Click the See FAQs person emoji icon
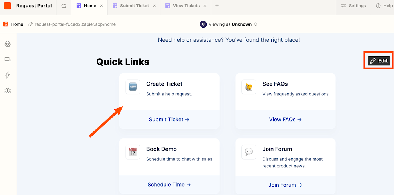394x195 pixels. 249,87
